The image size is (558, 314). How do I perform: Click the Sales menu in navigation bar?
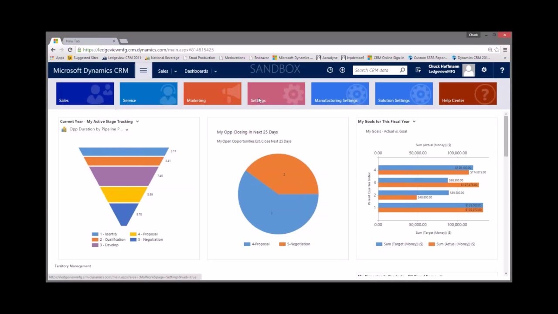tap(163, 71)
